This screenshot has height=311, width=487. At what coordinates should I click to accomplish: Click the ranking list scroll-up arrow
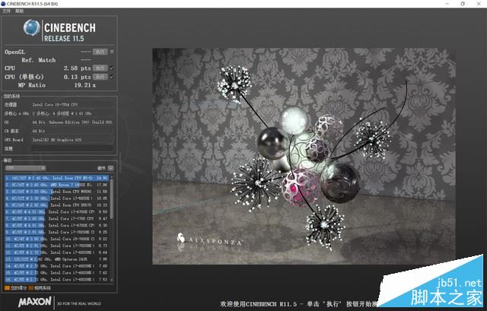112,177
